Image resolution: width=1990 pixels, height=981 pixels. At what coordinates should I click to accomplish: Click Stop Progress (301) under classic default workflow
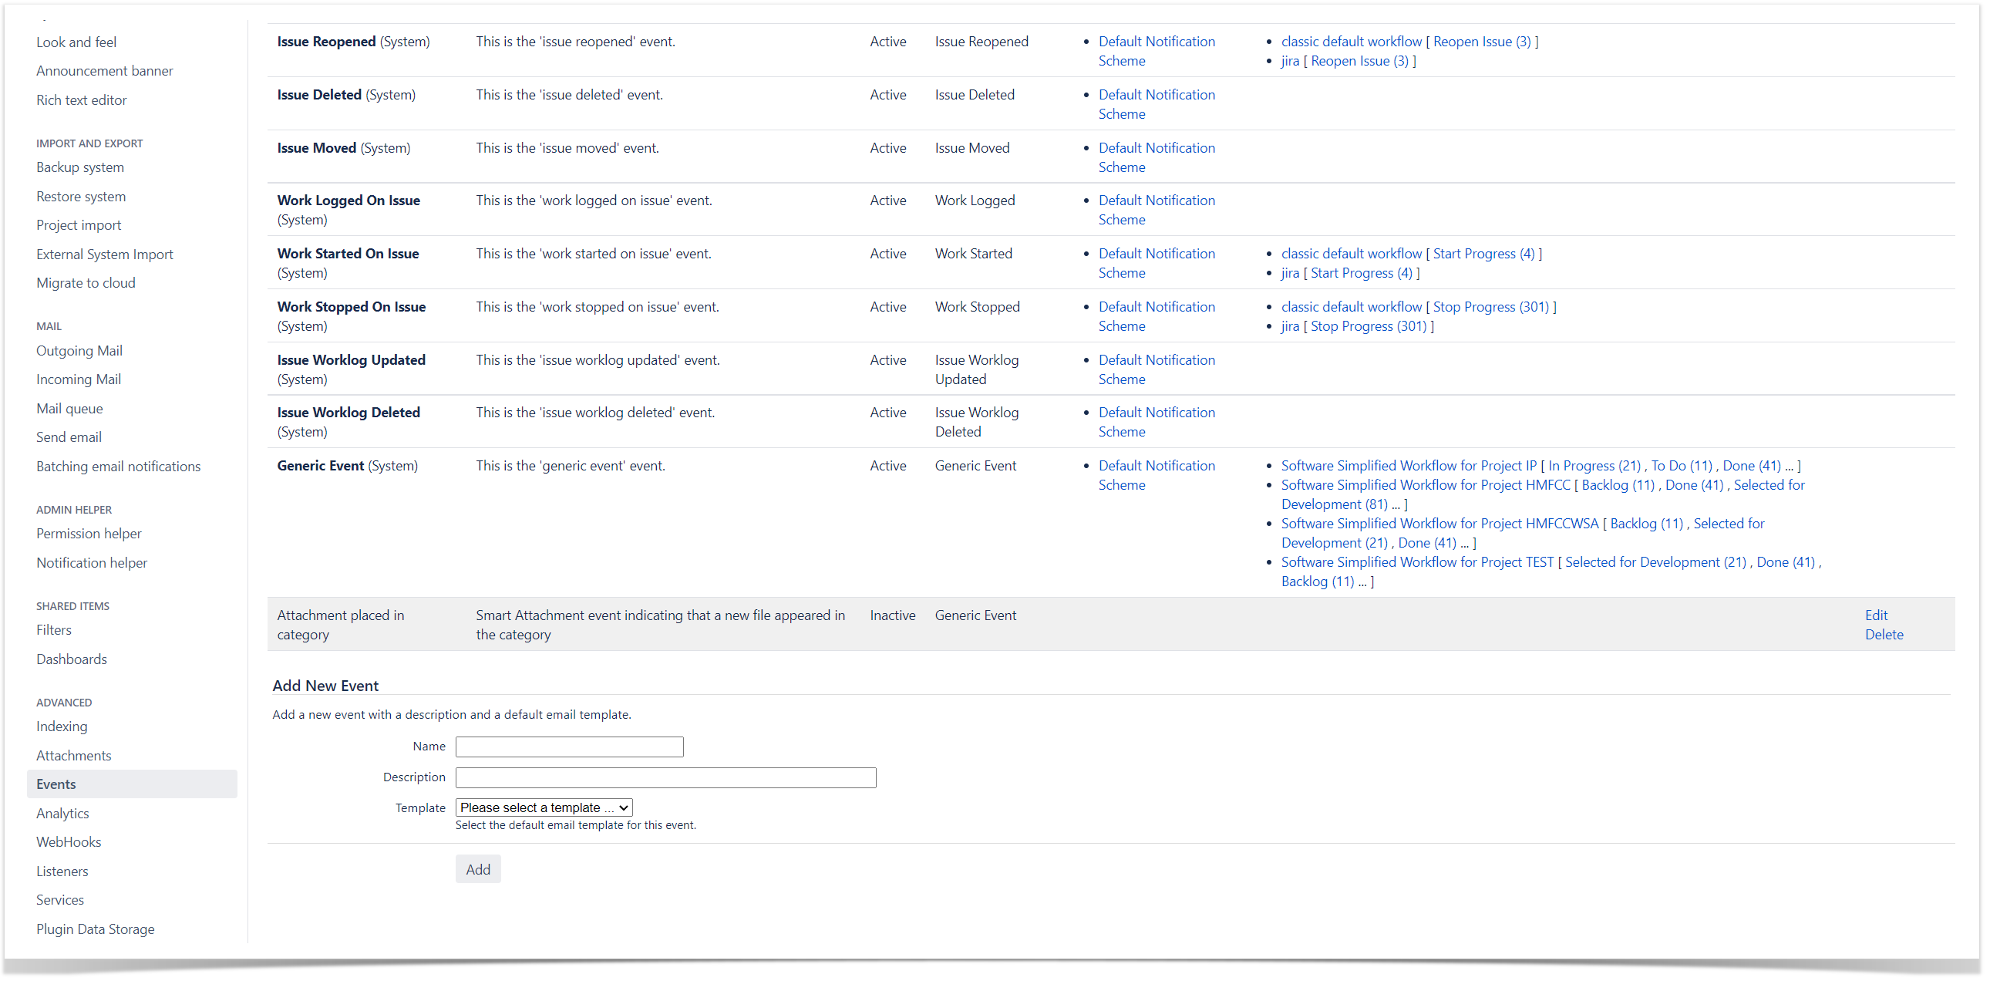1490,307
